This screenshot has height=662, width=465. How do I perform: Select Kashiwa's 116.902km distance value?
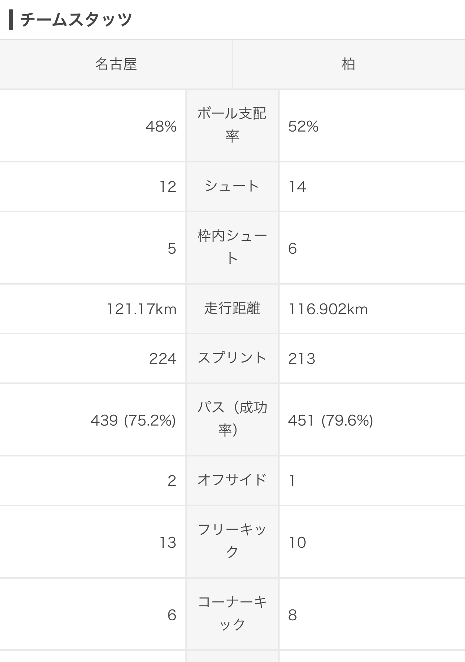[328, 309]
